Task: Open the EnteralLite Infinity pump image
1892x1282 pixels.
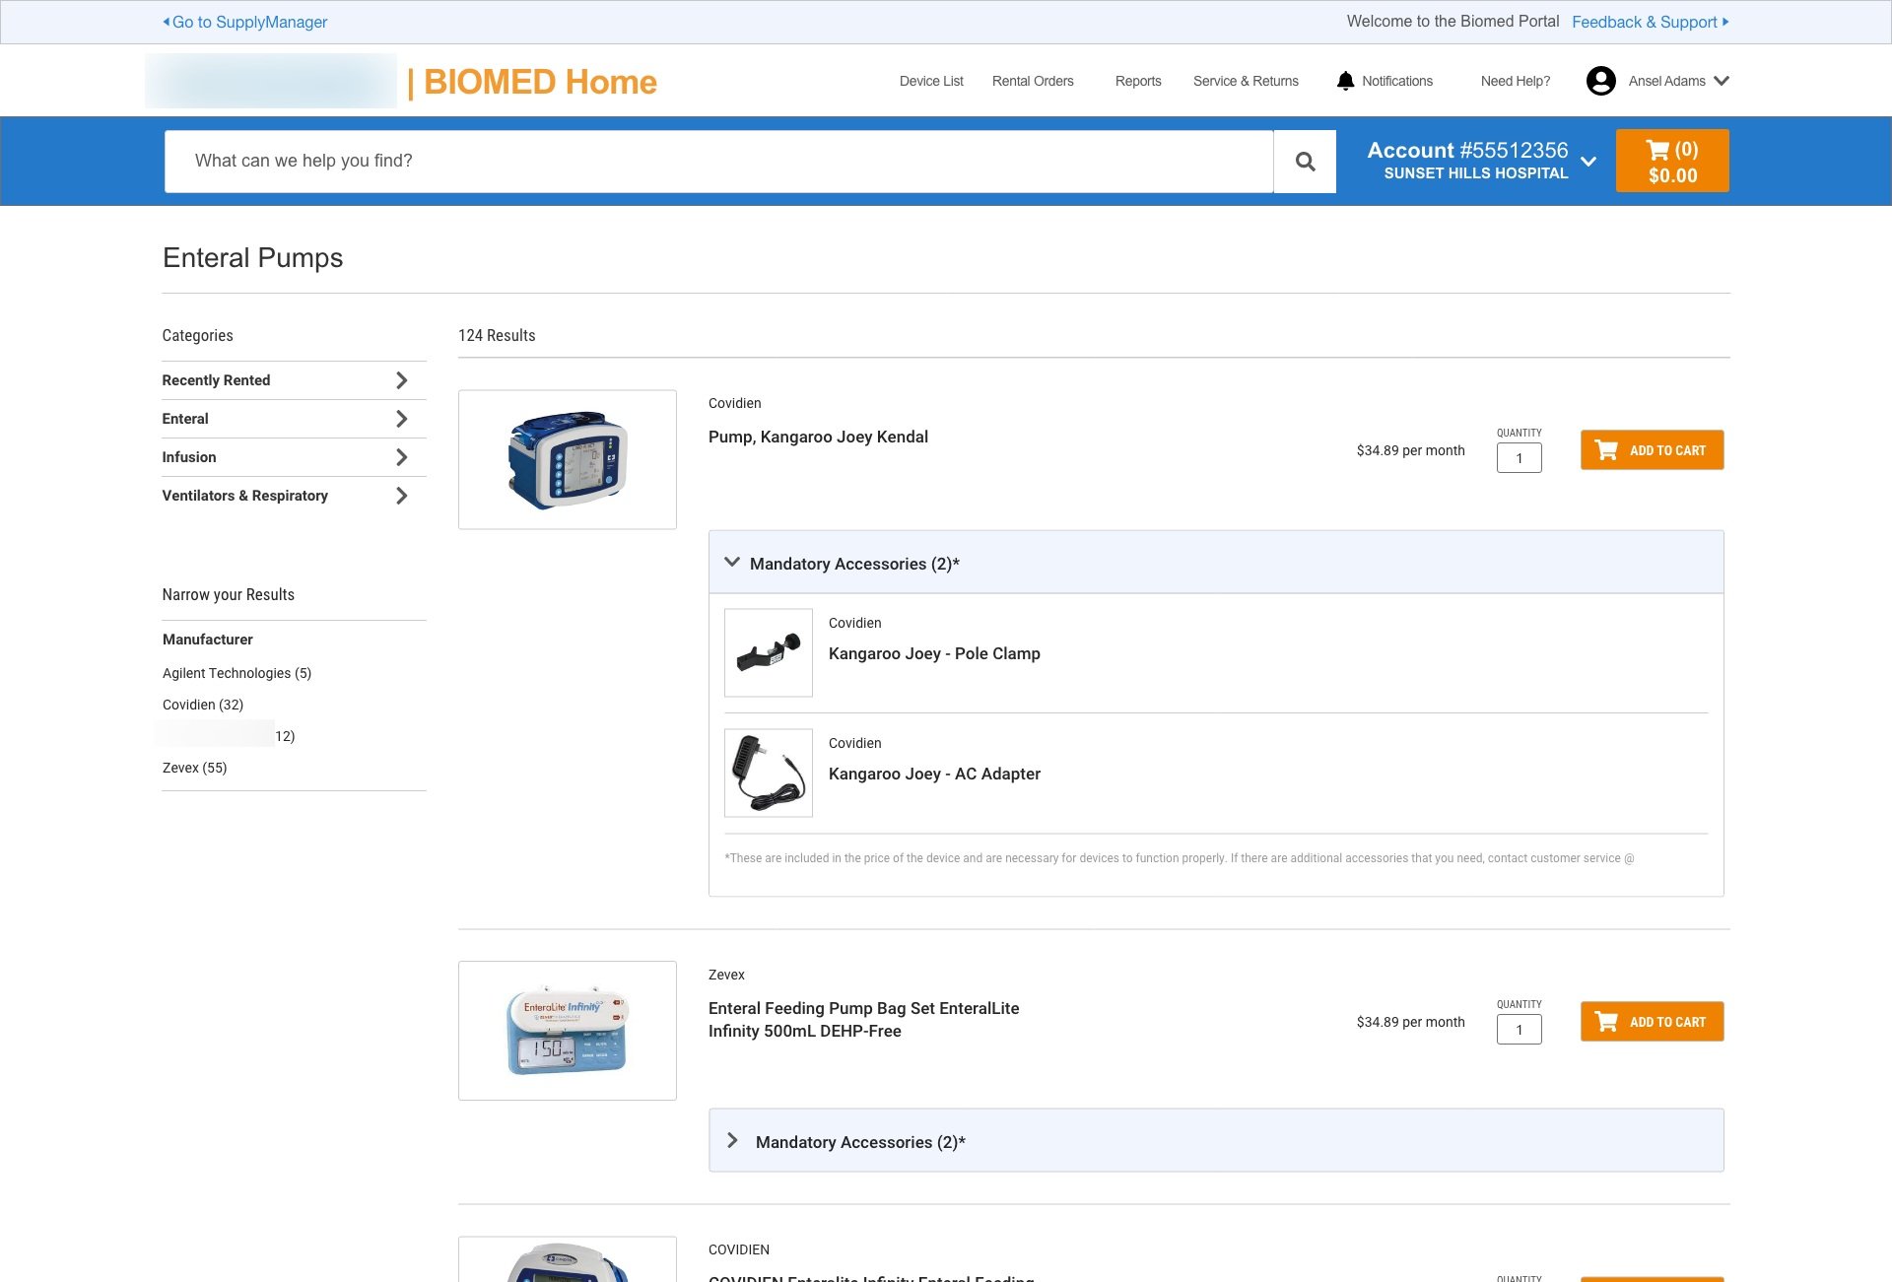Action: pos(568,1031)
